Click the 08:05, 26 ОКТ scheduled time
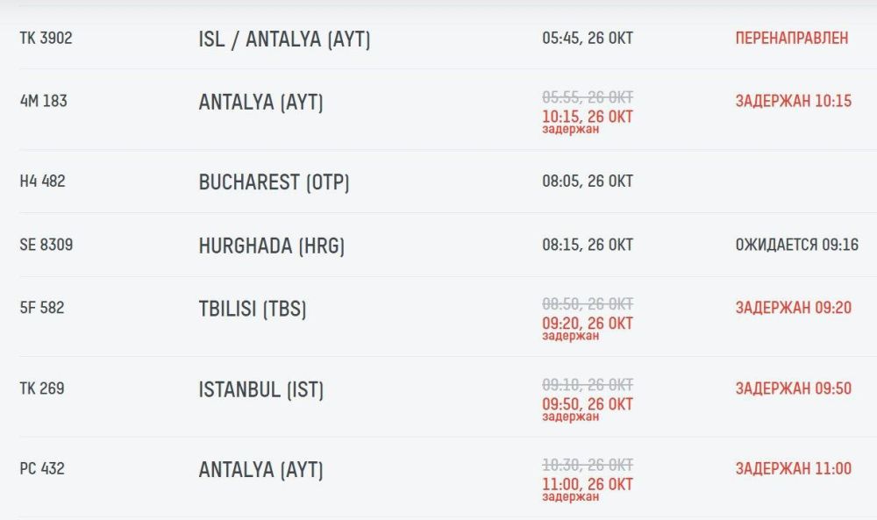Screen dimensions: 877x520 (587, 182)
